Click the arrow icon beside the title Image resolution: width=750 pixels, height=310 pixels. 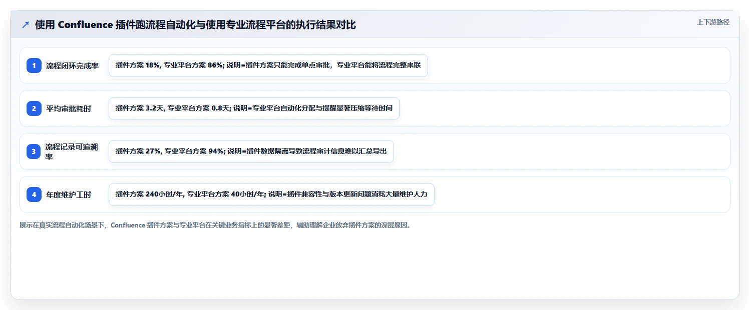(x=25, y=25)
